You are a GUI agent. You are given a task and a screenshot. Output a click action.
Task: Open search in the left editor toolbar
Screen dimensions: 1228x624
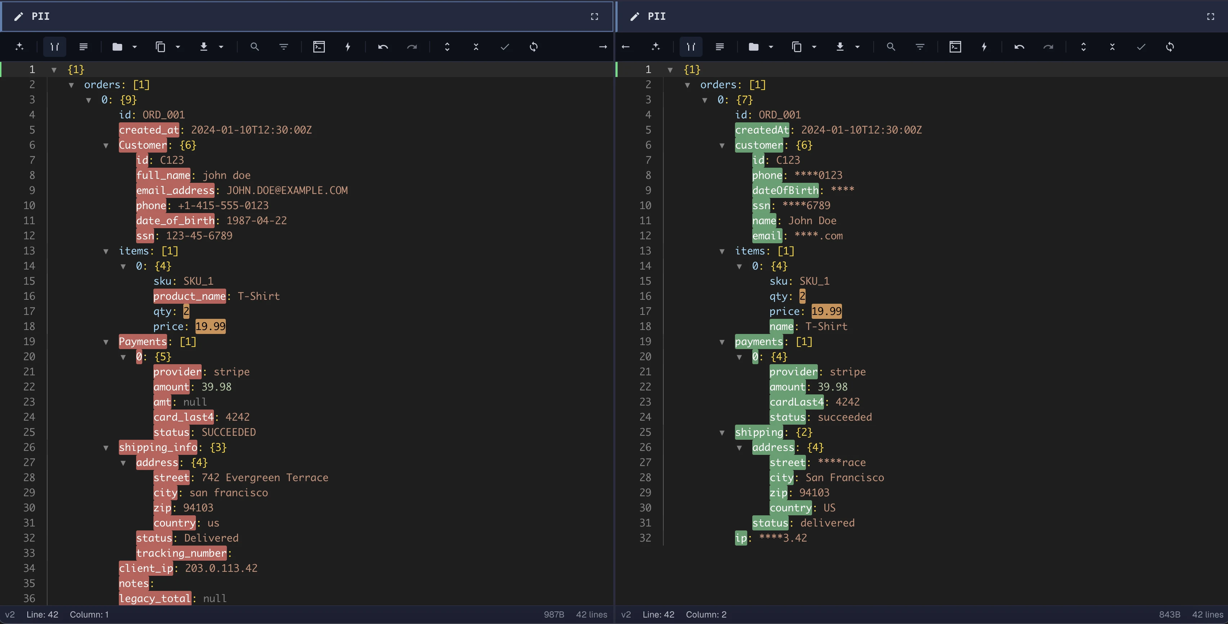coord(255,47)
